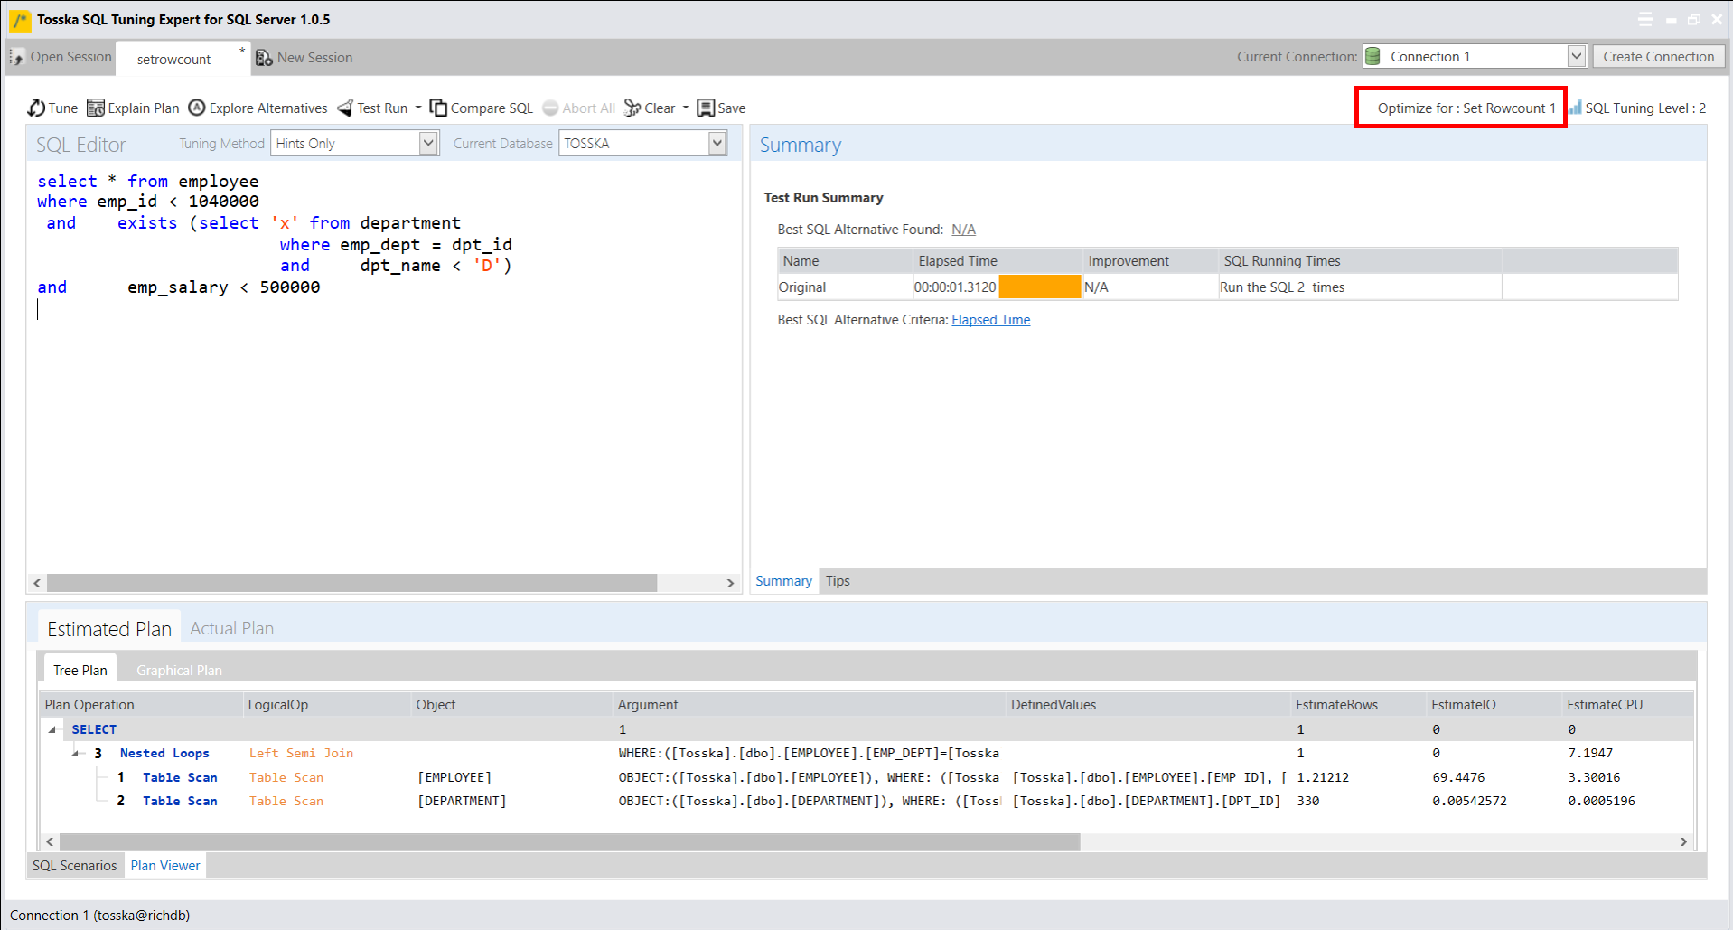Click the LogicalOp column header
The height and width of the screenshot is (930, 1733).
(x=327, y=704)
